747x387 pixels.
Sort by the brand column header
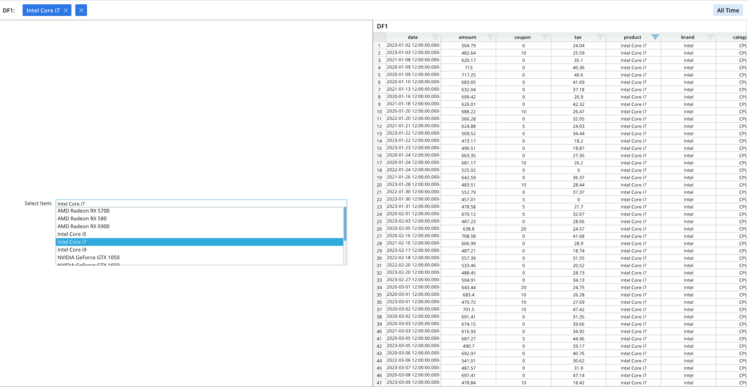687,37
